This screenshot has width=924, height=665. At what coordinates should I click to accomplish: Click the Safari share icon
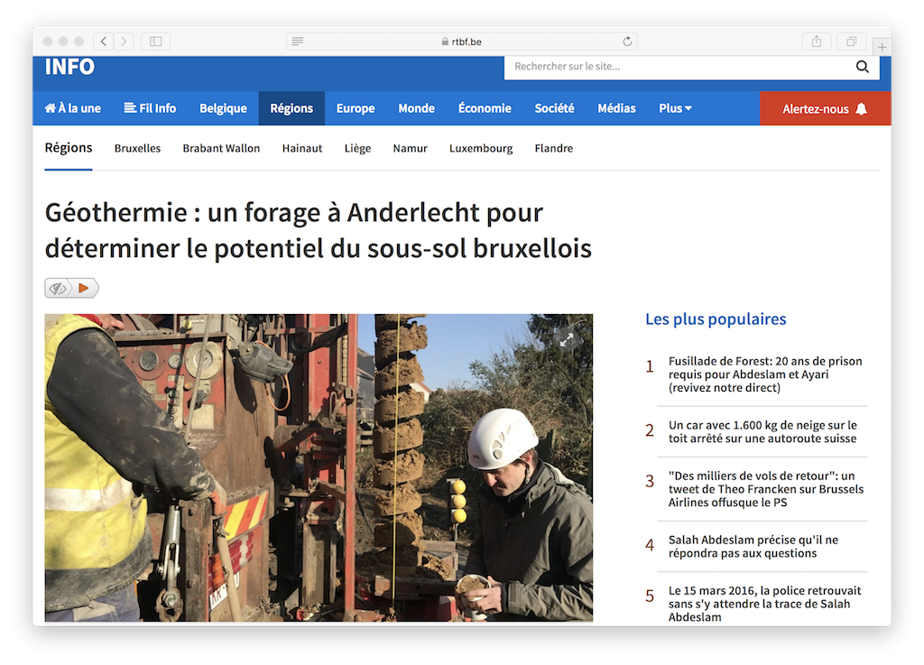[816, 42]
